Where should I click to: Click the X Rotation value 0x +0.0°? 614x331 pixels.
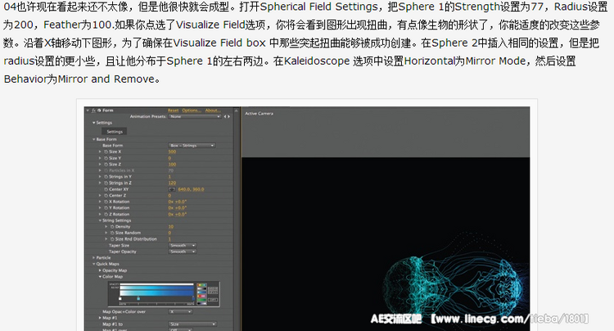(178, 202)
